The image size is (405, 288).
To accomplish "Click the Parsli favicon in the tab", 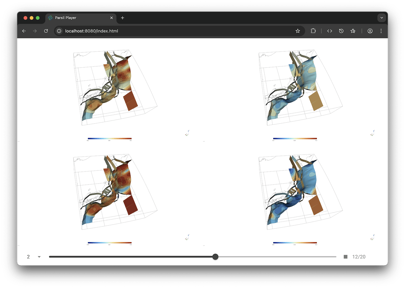I will [x=50, y=18].
